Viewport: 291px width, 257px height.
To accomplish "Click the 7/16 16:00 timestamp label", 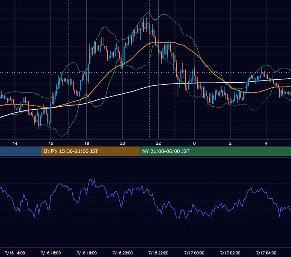I will point(50,253).
